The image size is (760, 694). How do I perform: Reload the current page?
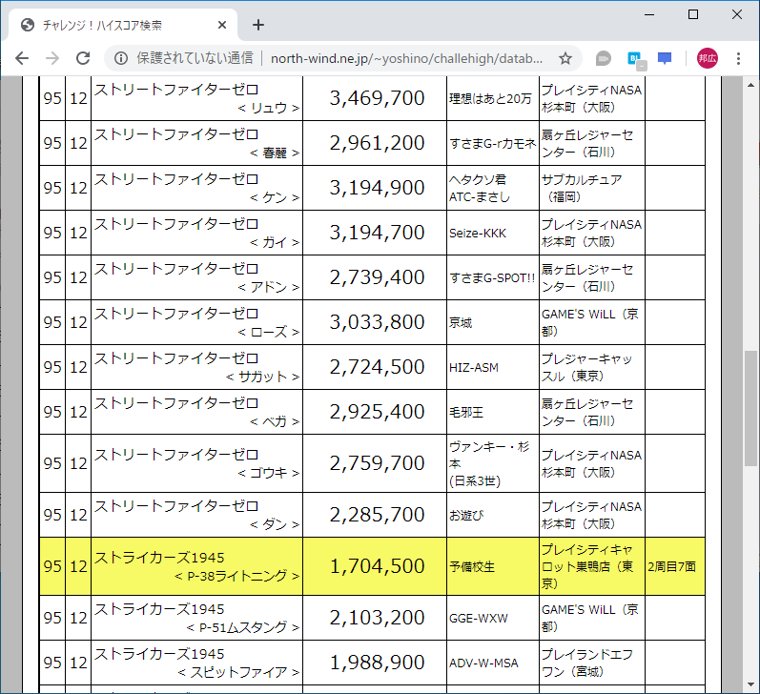tap(83, 59)
